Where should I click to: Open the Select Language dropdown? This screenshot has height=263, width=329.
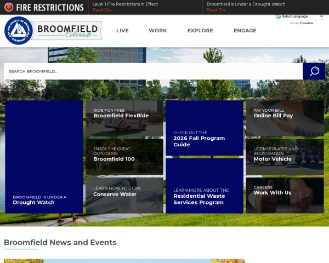coord(299,16)
